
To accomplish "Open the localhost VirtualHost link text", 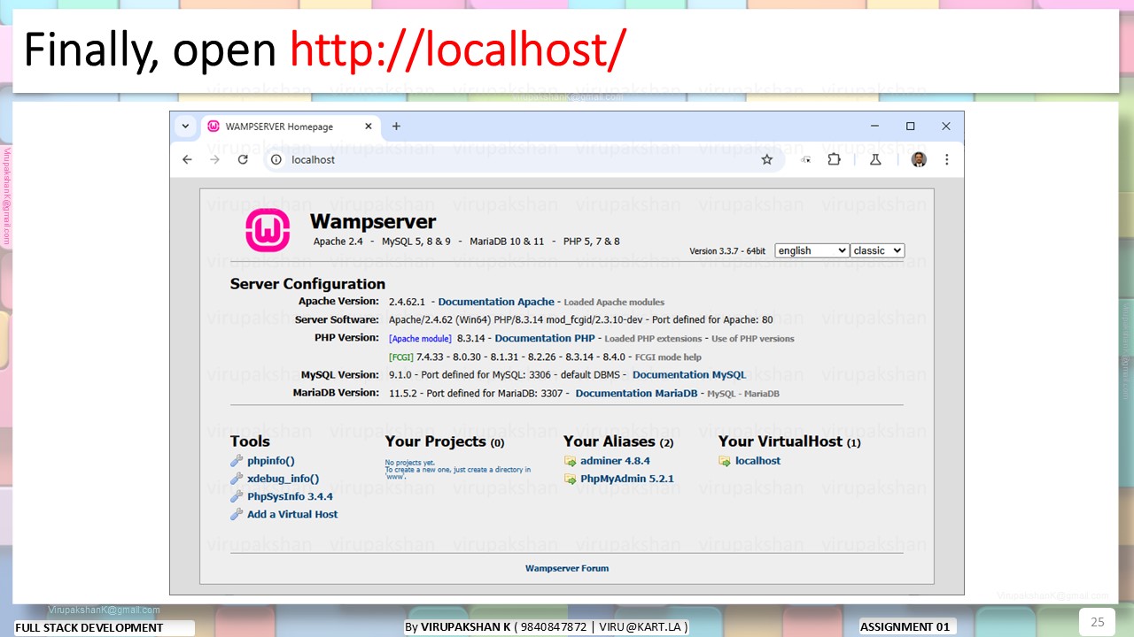I will click(x=757, y=461).
